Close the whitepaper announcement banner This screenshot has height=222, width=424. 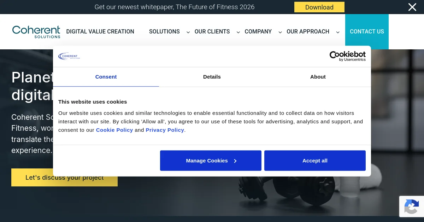[412, 7]
